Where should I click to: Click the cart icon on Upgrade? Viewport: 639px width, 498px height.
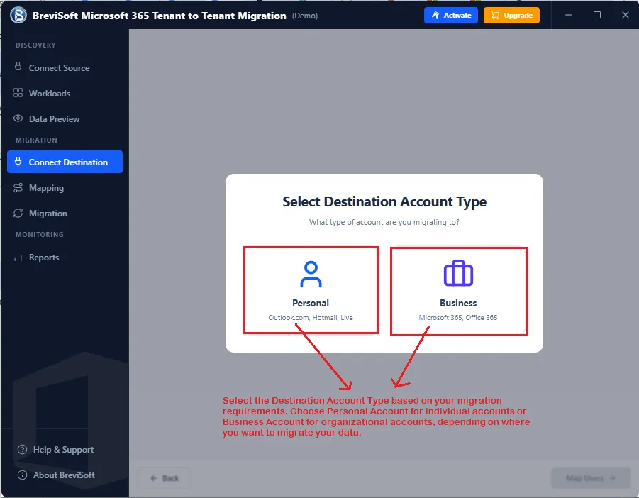pos(495,15)
